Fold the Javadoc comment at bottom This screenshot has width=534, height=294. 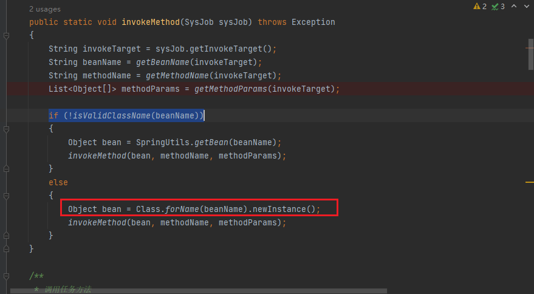point(7,276)
